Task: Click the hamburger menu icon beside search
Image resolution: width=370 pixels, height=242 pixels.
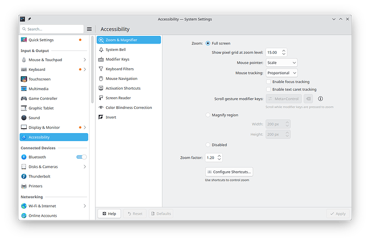Action: 89,29
